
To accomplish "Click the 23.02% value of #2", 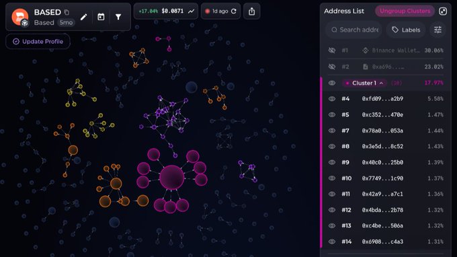I will coord(433,67).
